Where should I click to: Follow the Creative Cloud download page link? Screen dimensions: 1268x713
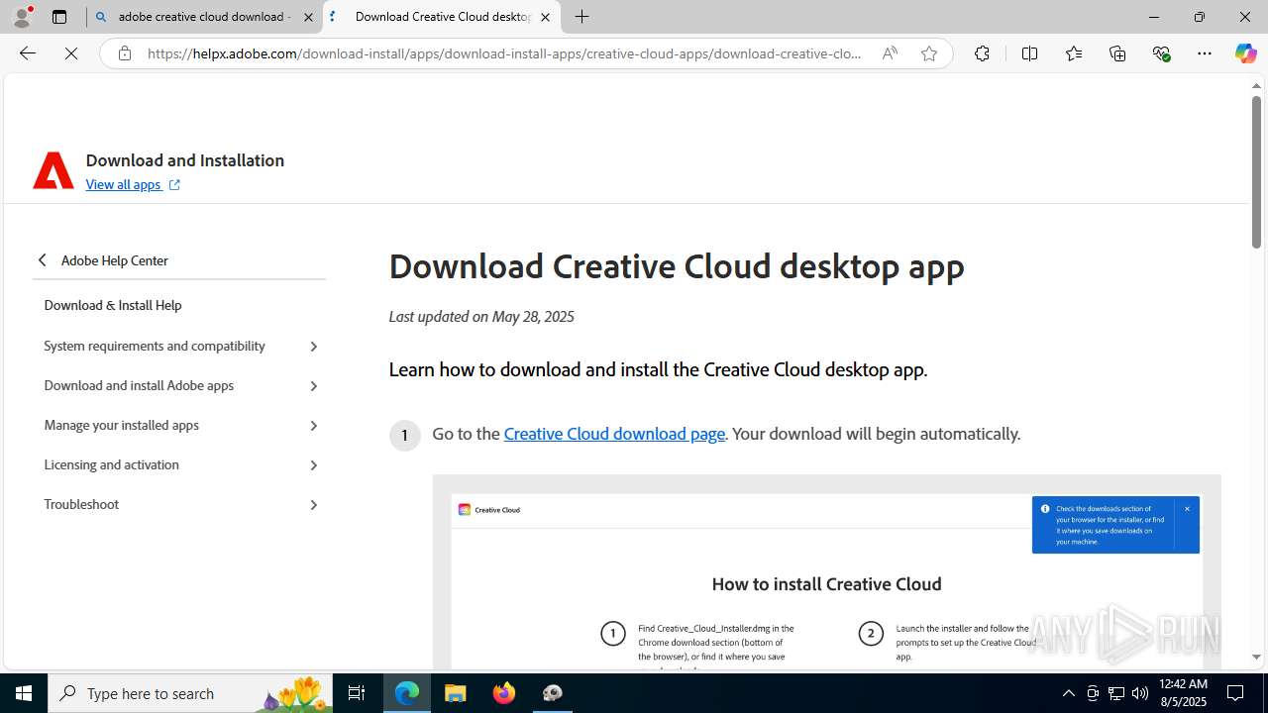click(614, 433)
